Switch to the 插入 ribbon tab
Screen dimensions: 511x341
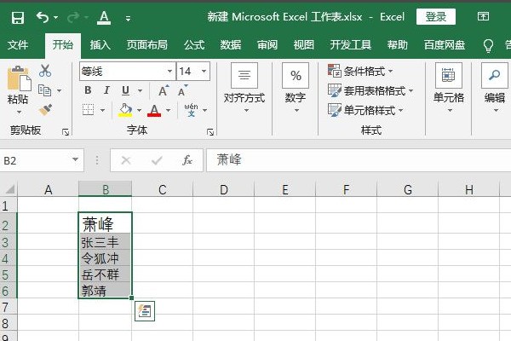pos(100,44)
